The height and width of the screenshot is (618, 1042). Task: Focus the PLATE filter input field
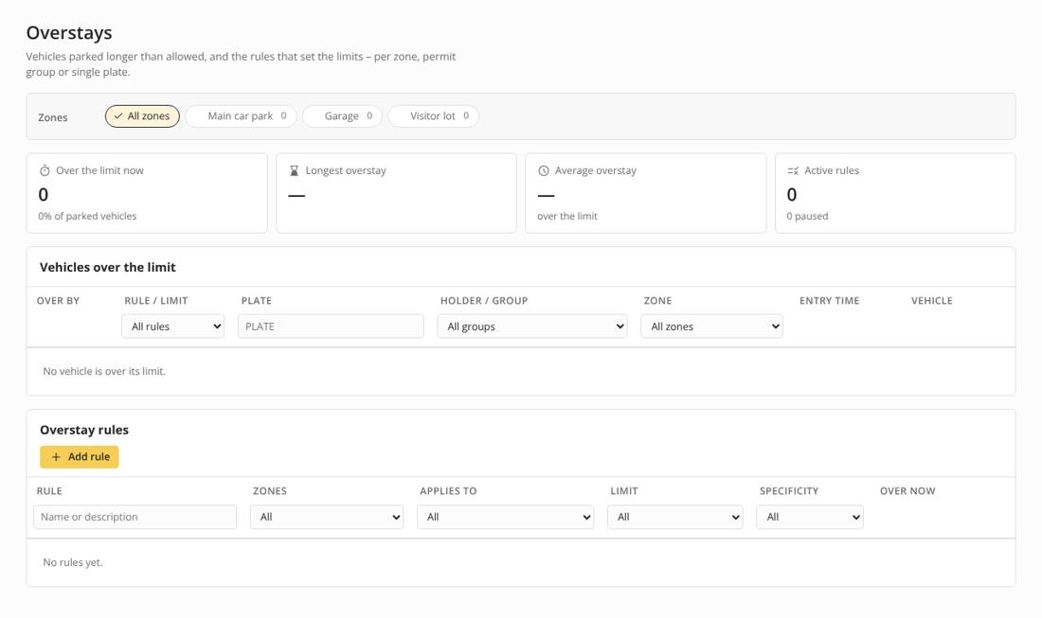pos(331,326)
